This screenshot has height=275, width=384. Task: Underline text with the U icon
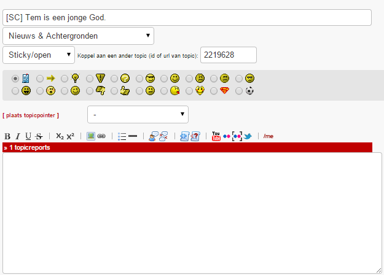tap(28, 136)
